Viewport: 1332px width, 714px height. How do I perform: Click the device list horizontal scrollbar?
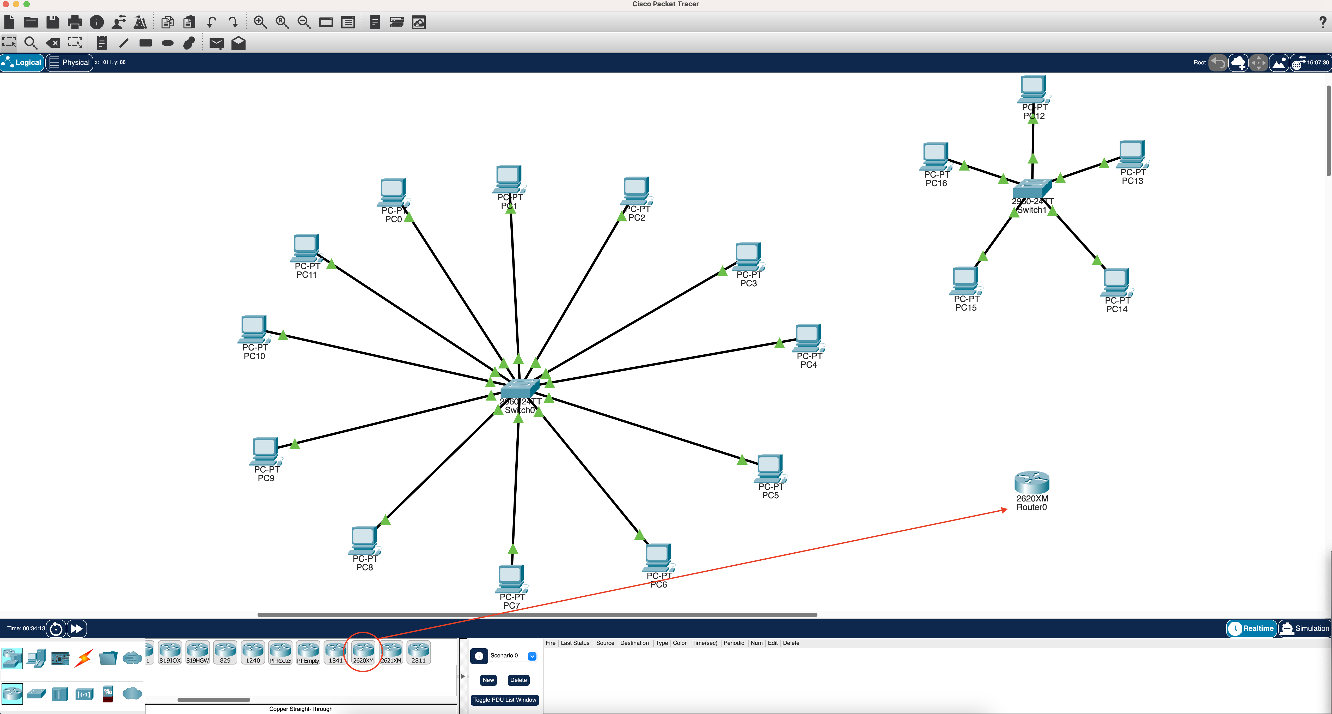point(213,699)
